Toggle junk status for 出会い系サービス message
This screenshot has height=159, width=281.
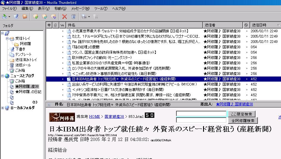247,84
